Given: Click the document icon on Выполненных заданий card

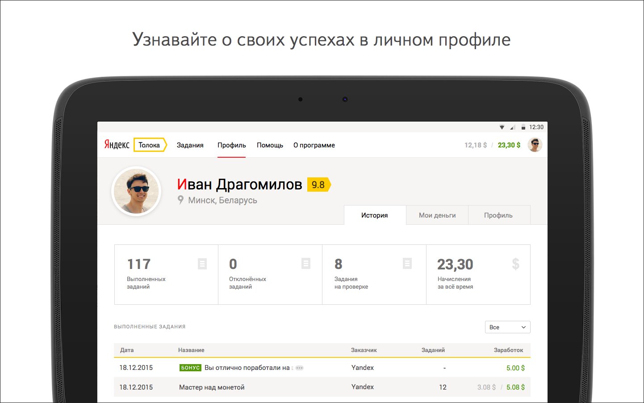Looking at the screenshot, I should [x=202, y=264].
